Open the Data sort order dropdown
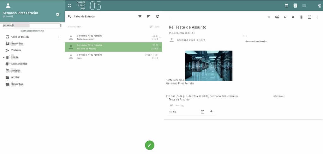Image resolution: width=323 pixels, height=154 pixels. pos(155,27)
